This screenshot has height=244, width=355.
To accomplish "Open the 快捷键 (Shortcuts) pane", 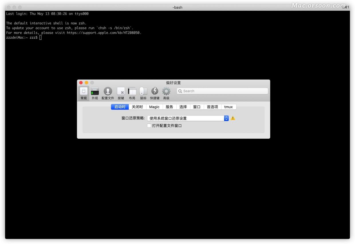I will pos(155,92).
